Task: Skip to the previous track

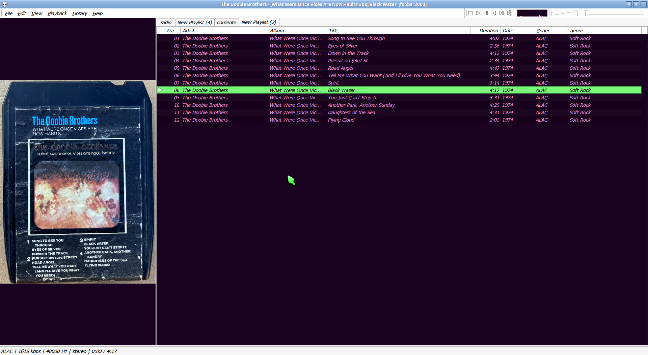Action: point(494,13)
